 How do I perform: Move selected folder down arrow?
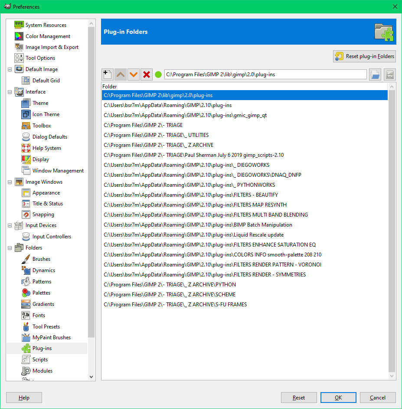point(134,75)
